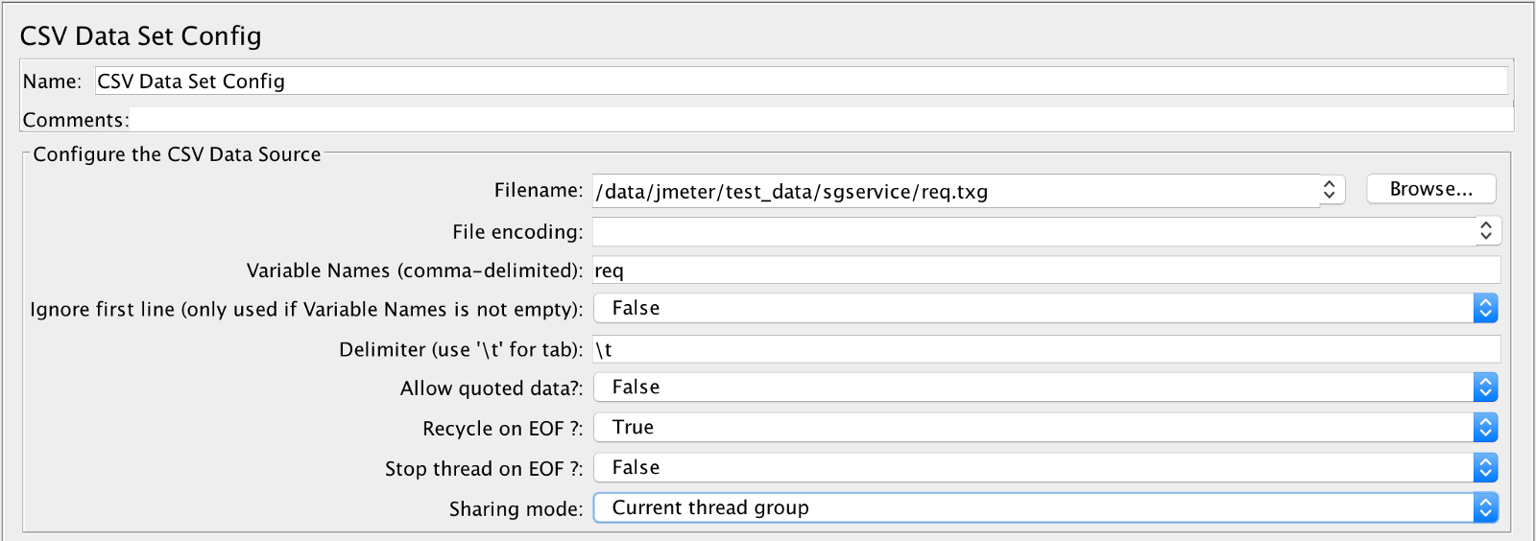Select the Variable Names field containing req
The image size is (1536, 541).
click(x=1046, y=270)
